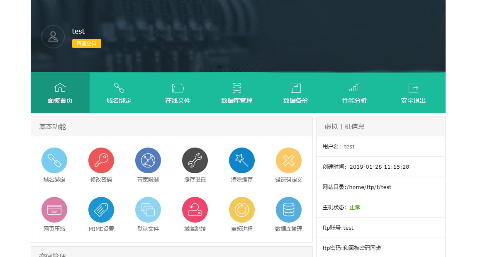Open the 在线文件 online files menu

178,92
